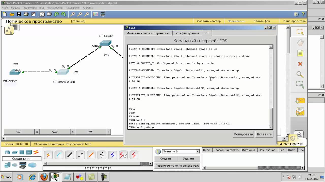Click the SW1 VTP-SERVER switch device
The height and width of the screenshot is (182, 325).
(105, 43)
